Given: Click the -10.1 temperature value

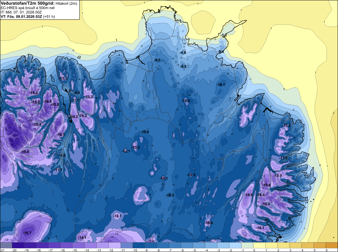Looking at the screenshot, I should [221, 85].
